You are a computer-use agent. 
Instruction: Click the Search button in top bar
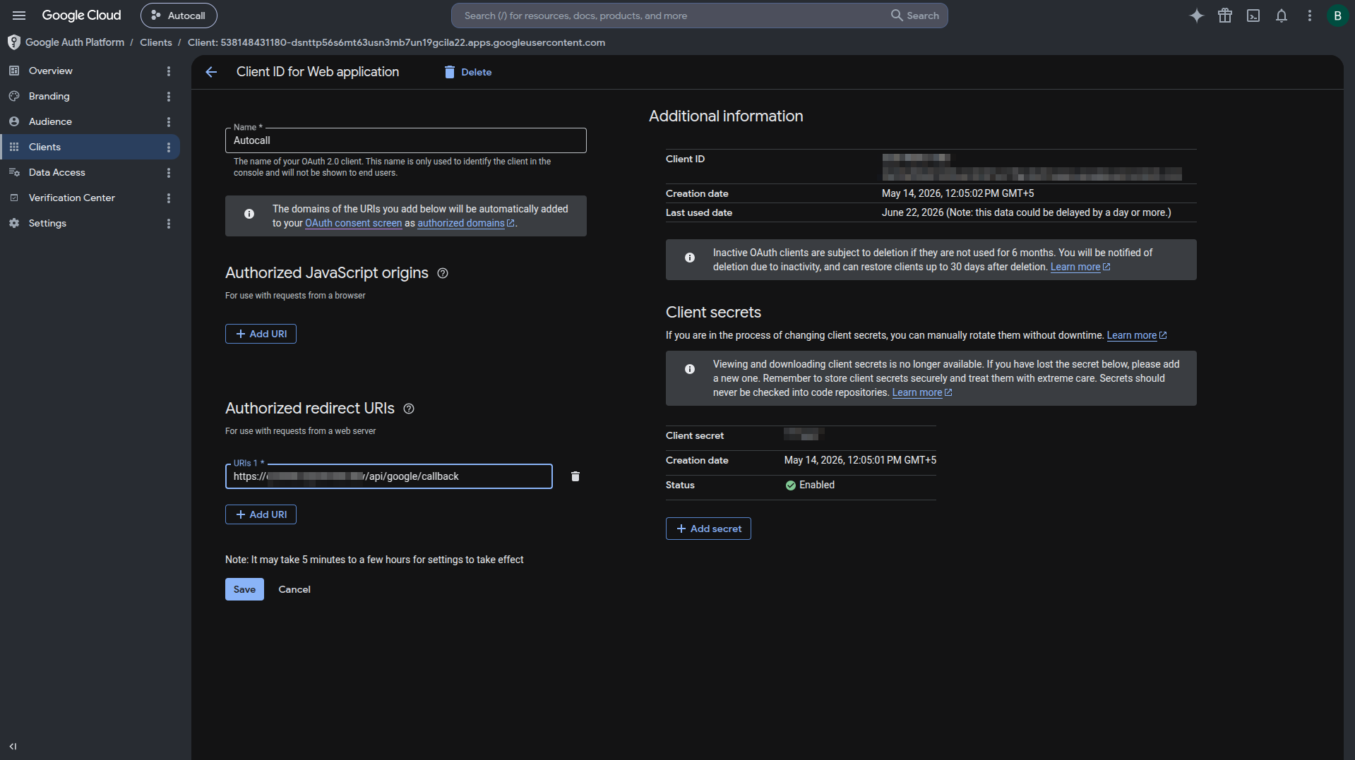pos(915,16)
